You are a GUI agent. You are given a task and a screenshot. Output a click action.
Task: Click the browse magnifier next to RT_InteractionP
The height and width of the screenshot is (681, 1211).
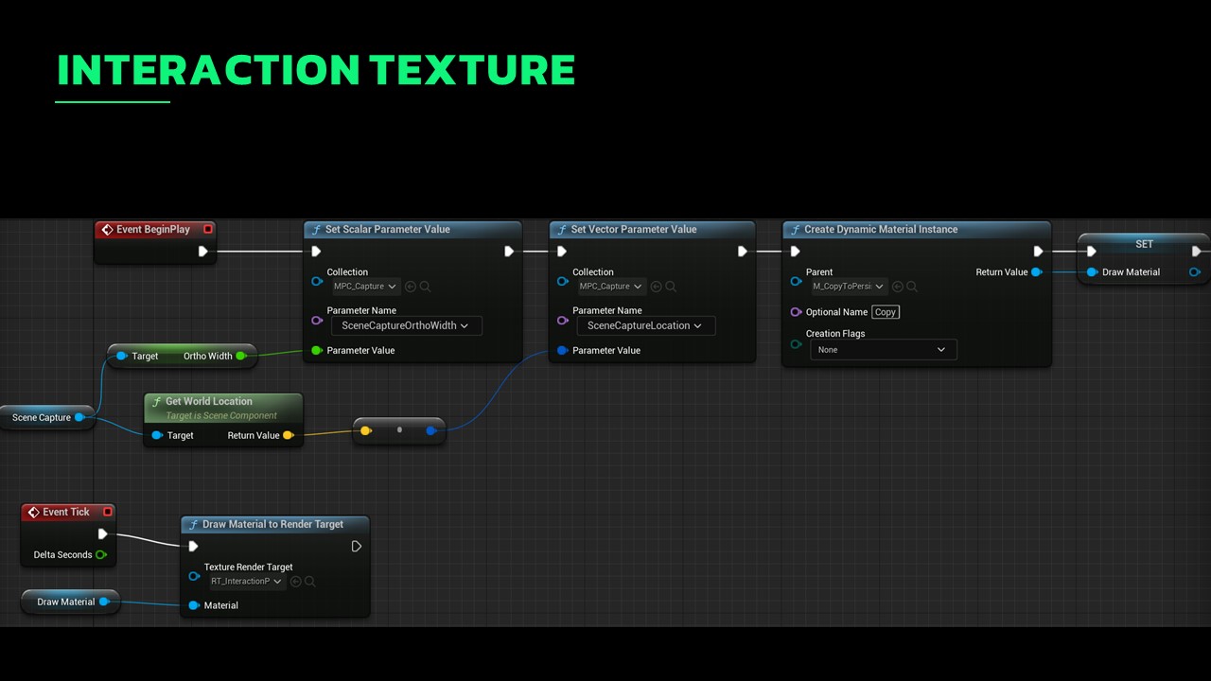tap(310, 582)
